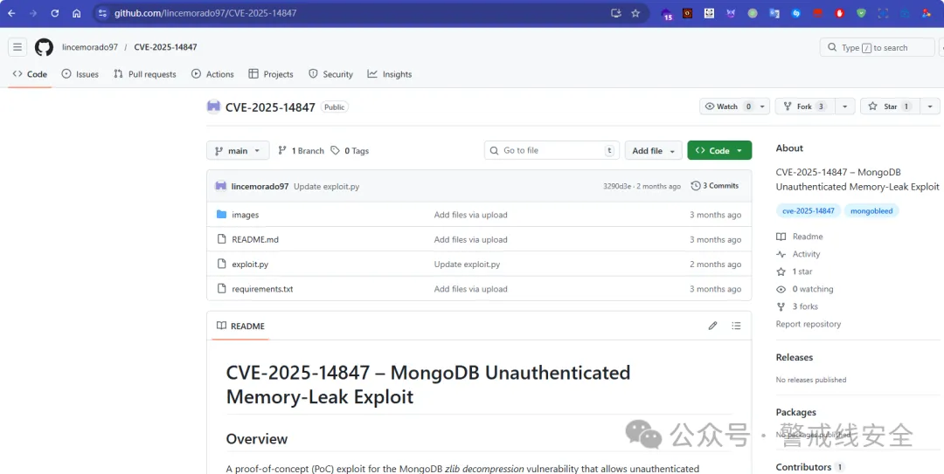Open commit hash 3290d3e

(617, 187)
